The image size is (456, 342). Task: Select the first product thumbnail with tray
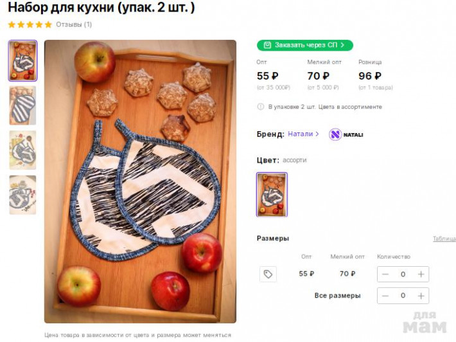coord(22,60)
